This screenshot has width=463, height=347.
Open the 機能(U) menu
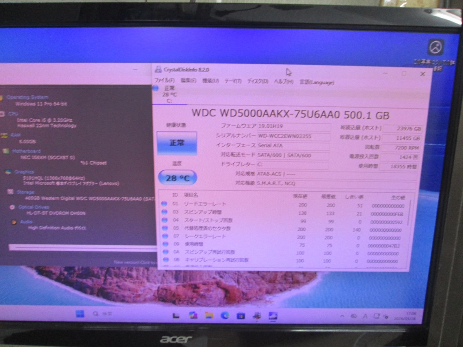pyautogui.click(x=210, y=81)
